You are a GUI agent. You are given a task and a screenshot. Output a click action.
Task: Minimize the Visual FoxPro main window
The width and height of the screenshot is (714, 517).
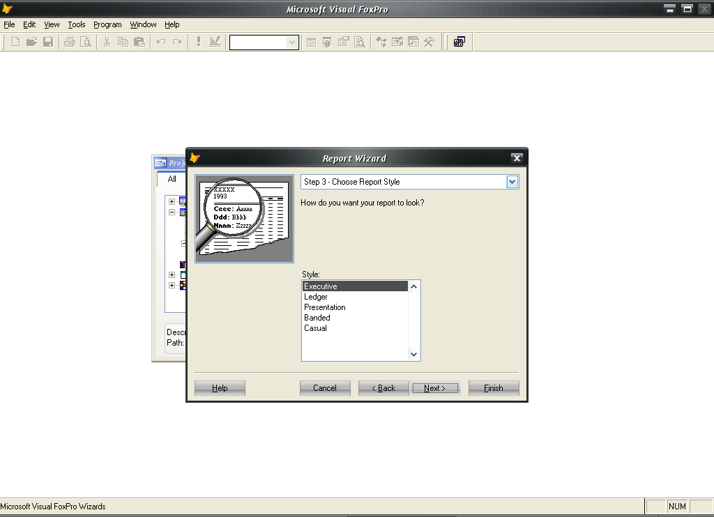pyautogui.click(x=669, y=8)
